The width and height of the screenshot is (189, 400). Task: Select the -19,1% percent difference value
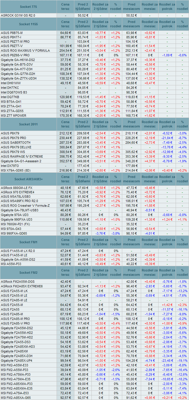(x=182, y=361)
